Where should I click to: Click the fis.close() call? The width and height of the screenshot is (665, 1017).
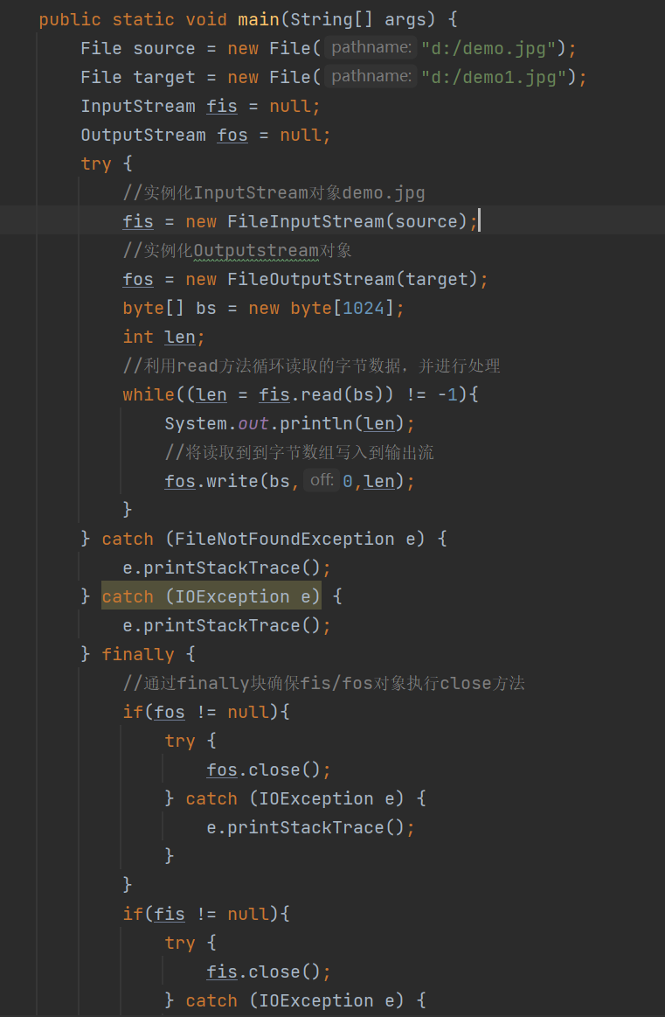click(x=268, y=972)
